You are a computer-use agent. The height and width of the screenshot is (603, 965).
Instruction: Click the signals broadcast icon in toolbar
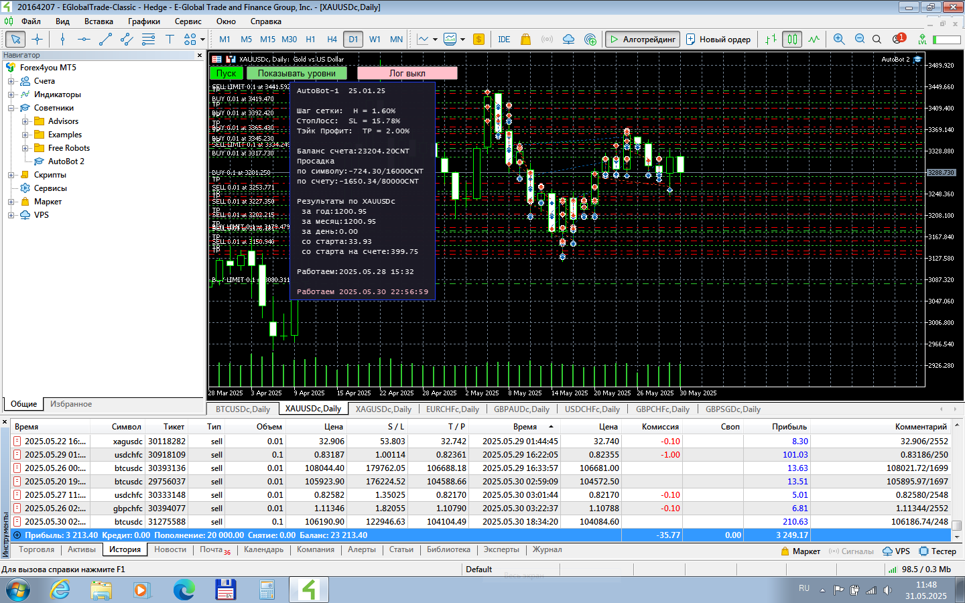[x=547, y=40]
